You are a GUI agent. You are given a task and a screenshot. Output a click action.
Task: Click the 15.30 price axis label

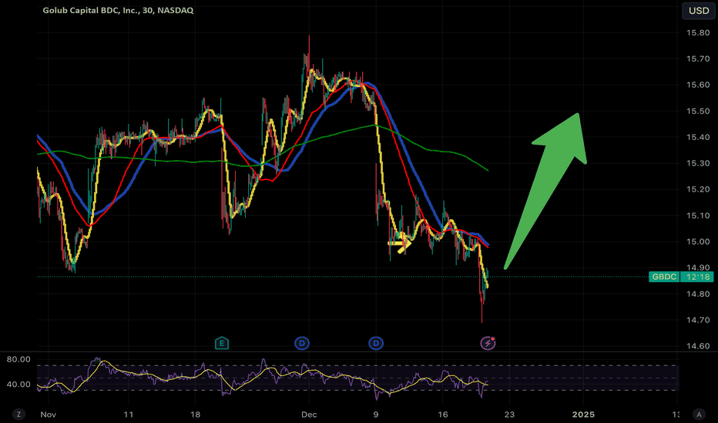tap(698, 163)
